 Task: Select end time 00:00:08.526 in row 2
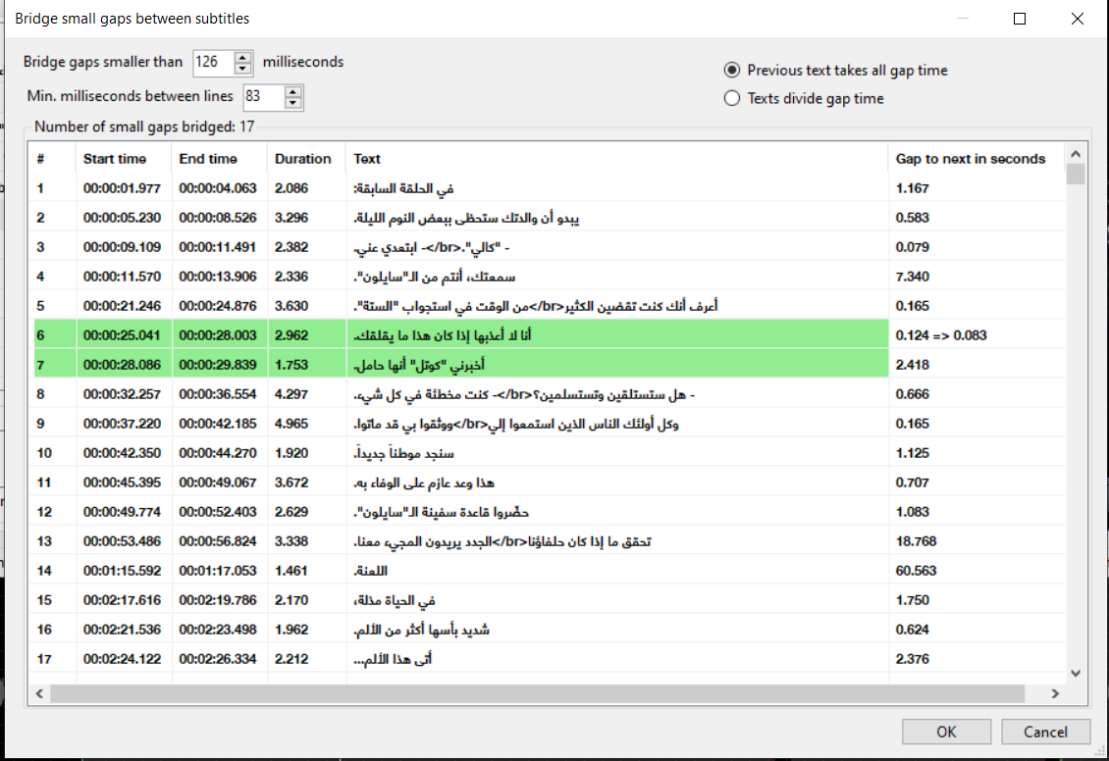[x=218, y=218]
